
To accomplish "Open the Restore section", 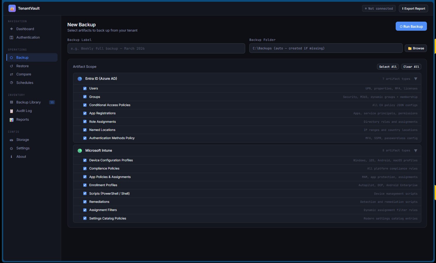I will (32, 66).
